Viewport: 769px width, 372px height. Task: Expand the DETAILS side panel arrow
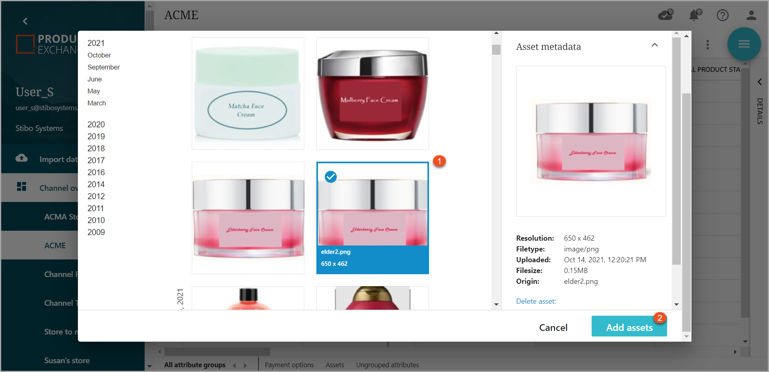[759, 82]
